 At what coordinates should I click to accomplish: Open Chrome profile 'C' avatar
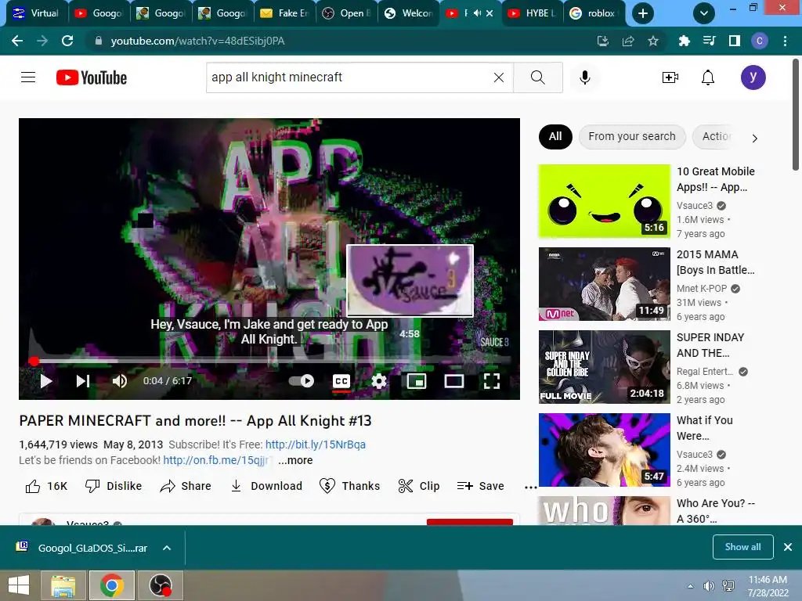[760, 41]
